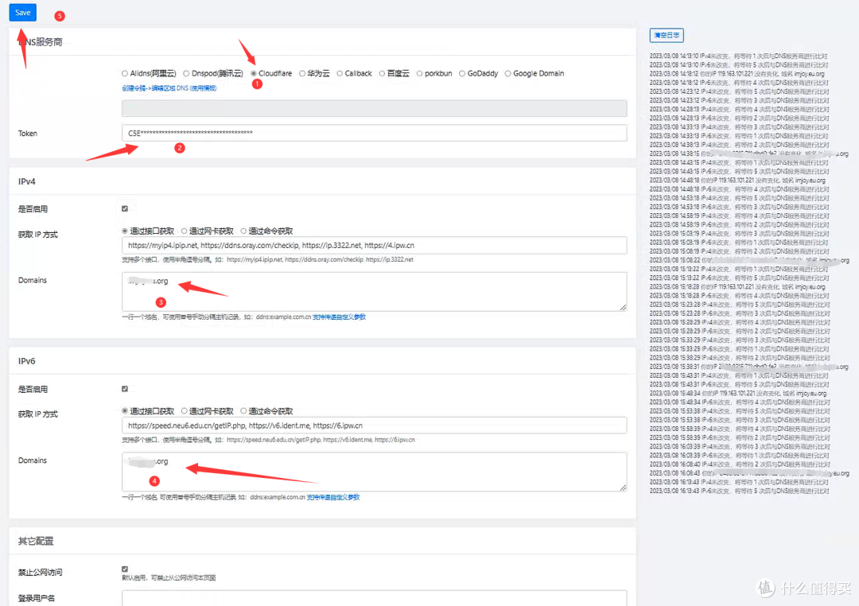The height and width of the screenshot is (606, 859).
Task: Choose Cloudflare as DNS provider
Action: pos(254,73)
